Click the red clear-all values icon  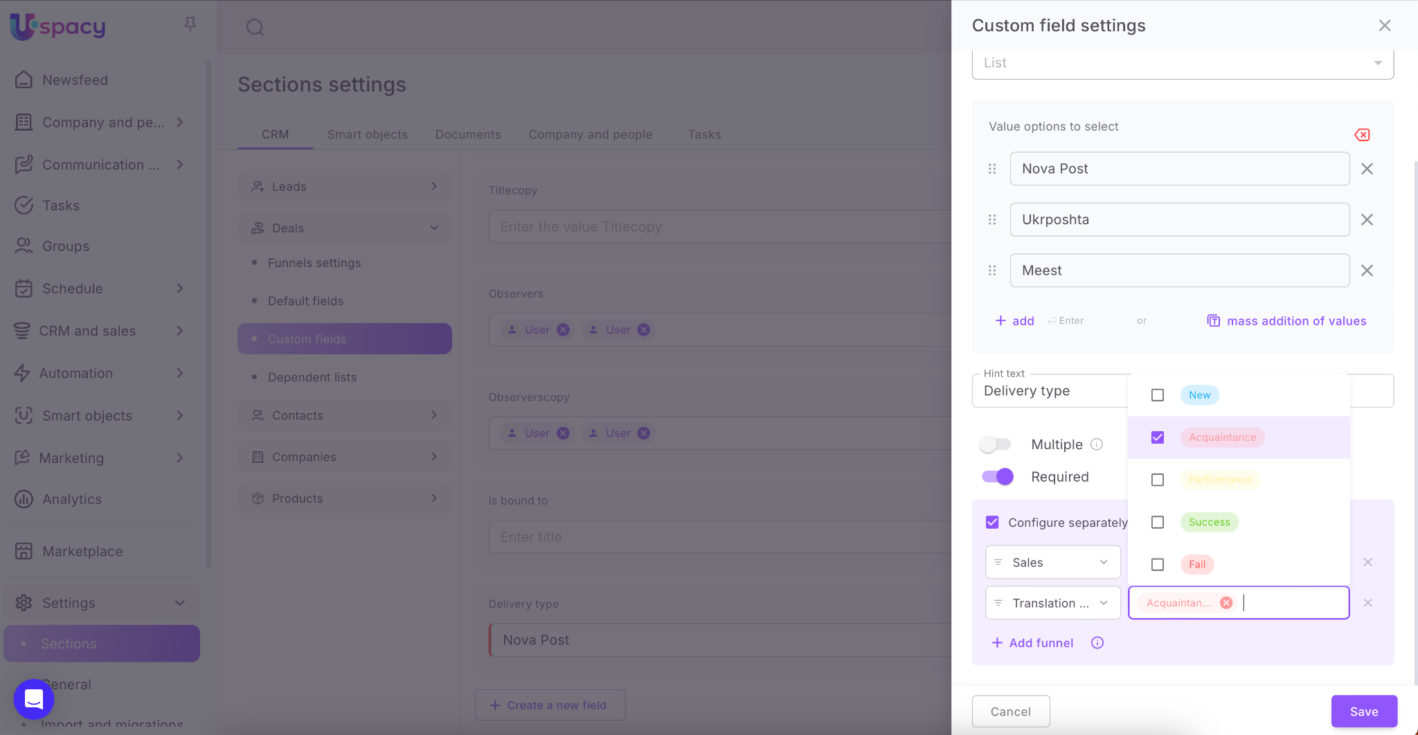pyautogui.click(x=1362, y=135)
